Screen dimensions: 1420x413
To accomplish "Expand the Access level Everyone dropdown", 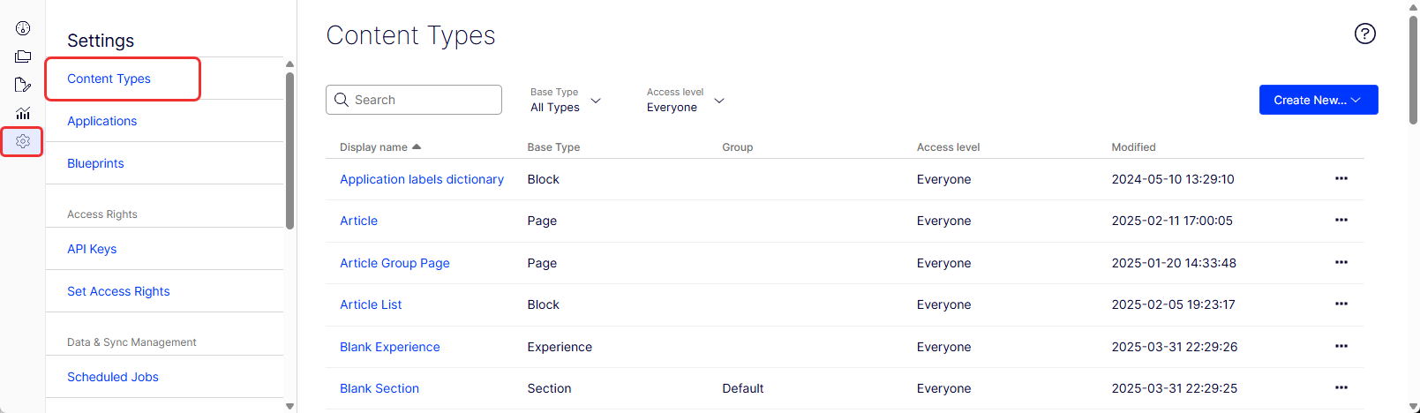I will coord(686,100).
